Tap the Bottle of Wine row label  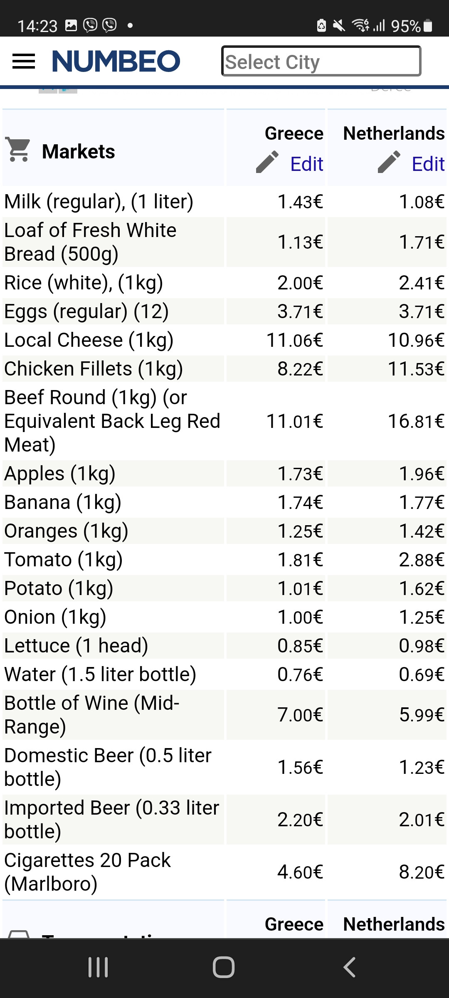pos(92,715)
